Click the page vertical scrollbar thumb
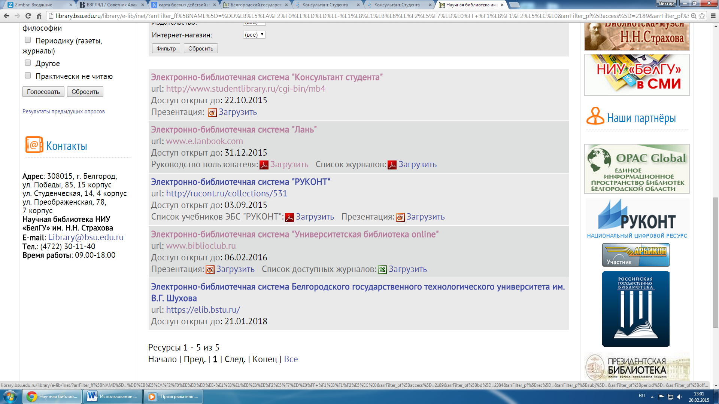 point(716,263)
